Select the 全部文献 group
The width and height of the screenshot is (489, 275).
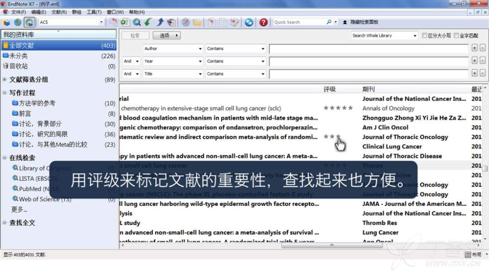[58, 46]
